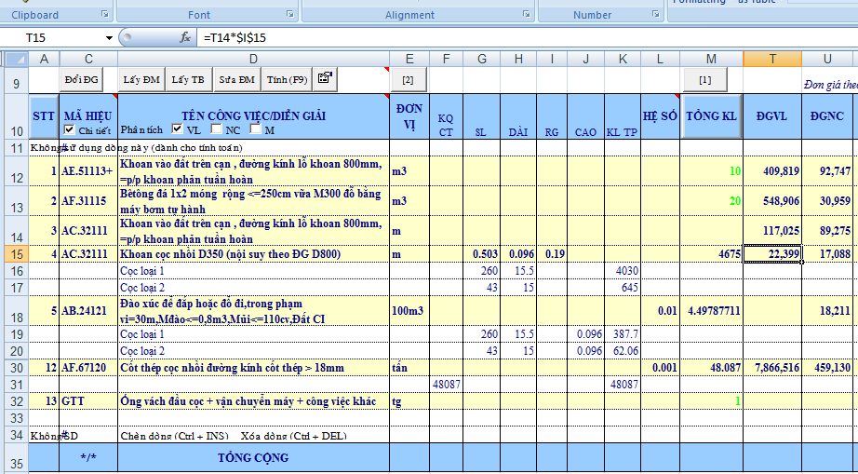Check the M analysis checkbox

click(255, 129)
